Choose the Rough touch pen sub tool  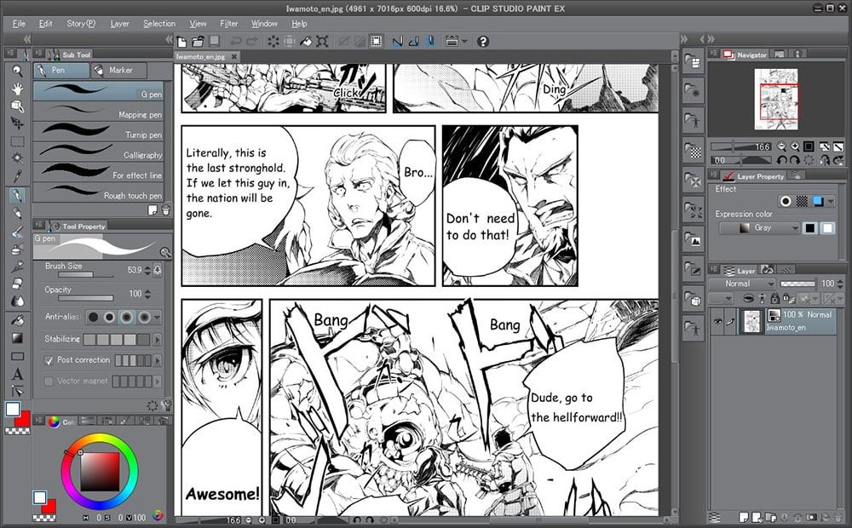click(98, 192)
